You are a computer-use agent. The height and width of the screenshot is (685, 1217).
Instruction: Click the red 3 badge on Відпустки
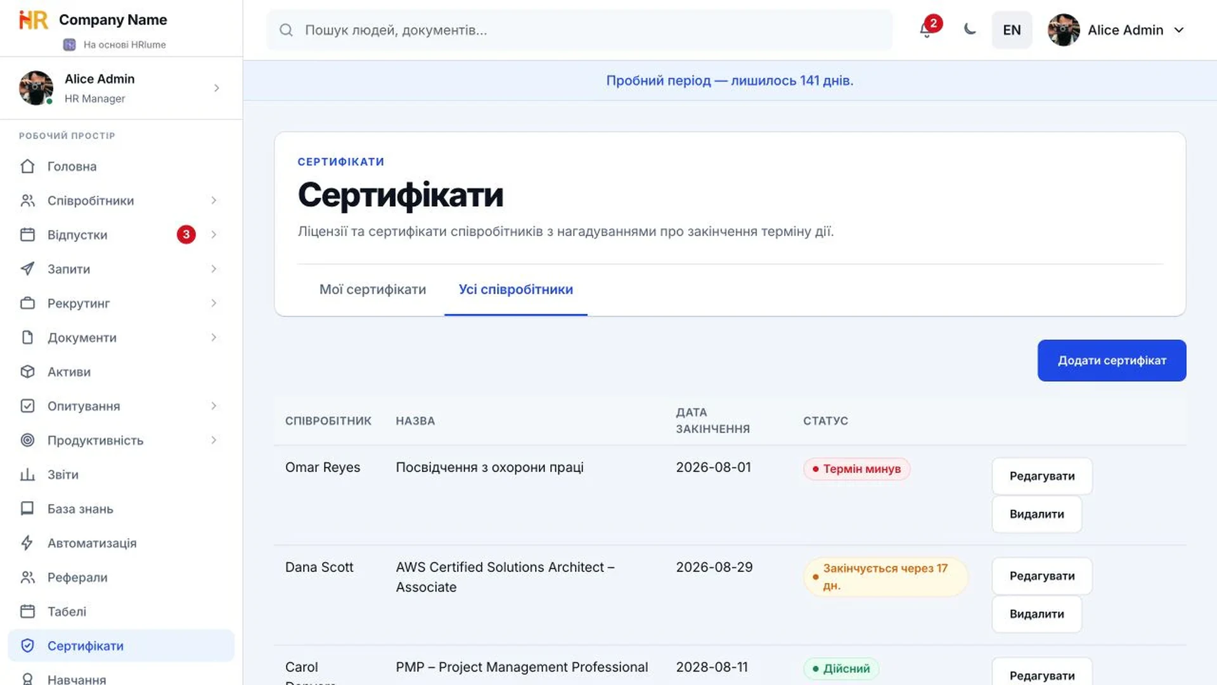[x=186, y=235]
